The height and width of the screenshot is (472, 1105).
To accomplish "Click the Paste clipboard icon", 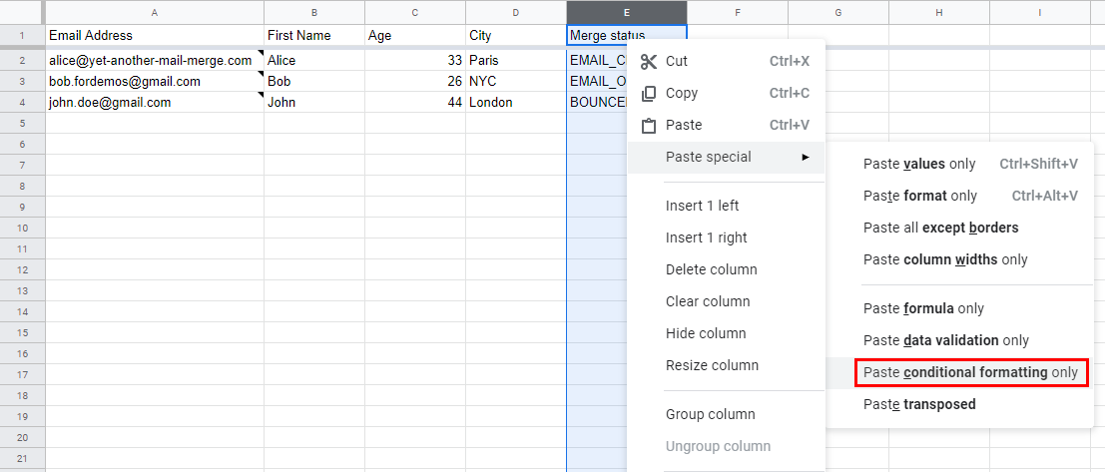I will (649, 125).
